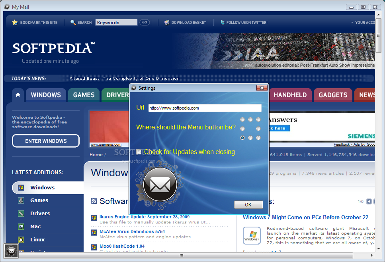Click the Settings dialog title icon
This screenshot has width=385, height=262.
(x=133, y=88)
